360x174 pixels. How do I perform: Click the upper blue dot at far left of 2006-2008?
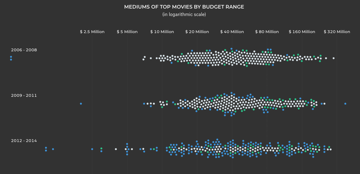(x=11, y=57)
